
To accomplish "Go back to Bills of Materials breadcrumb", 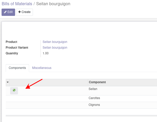I will [x=17, y=4].
